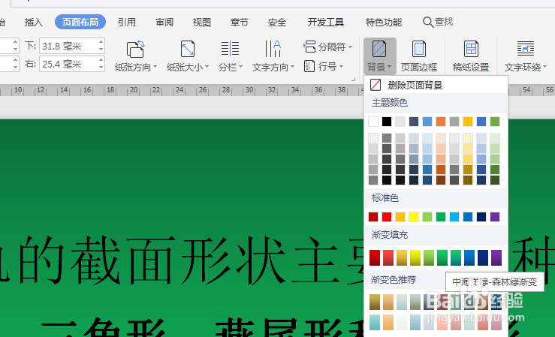Screen dimensions: 555x337
Task: Expand the 行号 dropdown arrow
Action: (x=341, y=67)
